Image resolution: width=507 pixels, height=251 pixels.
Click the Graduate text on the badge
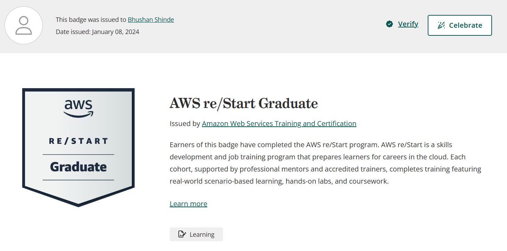79,167
